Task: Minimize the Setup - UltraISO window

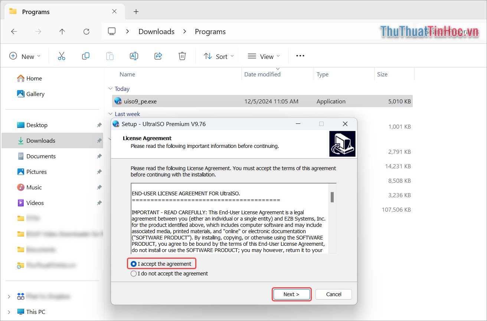Action: pyautogui.click(x=298, y=124)
